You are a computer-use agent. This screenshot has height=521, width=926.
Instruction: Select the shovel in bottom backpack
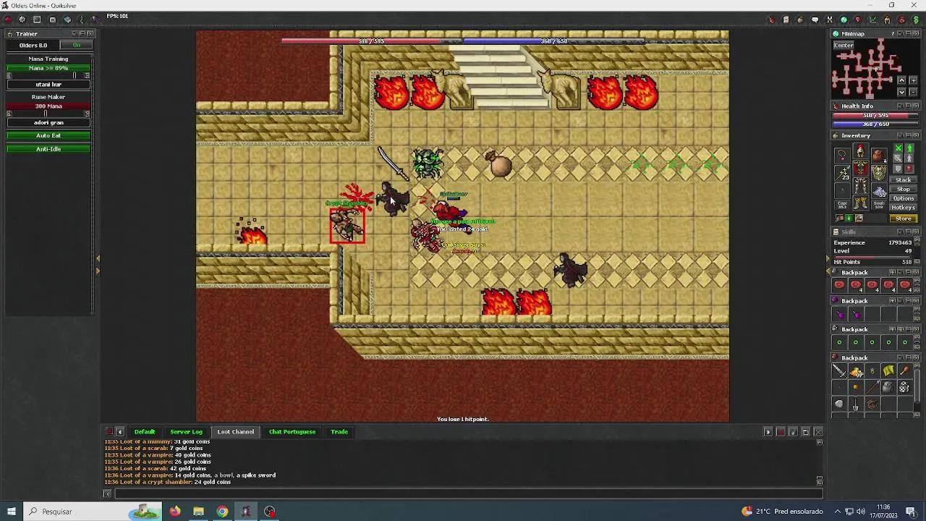click(855, 404)
